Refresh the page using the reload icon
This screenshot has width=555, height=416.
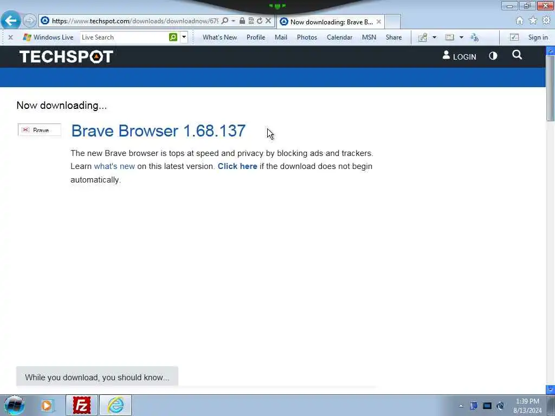(260, 21)
